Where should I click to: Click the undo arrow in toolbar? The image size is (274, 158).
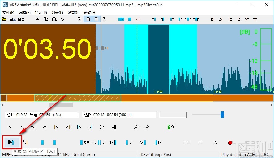click(63, 19)
